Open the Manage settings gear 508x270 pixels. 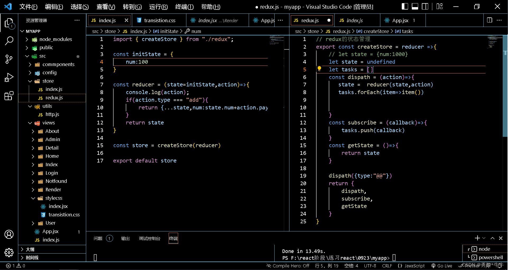[x=9, y=252]
